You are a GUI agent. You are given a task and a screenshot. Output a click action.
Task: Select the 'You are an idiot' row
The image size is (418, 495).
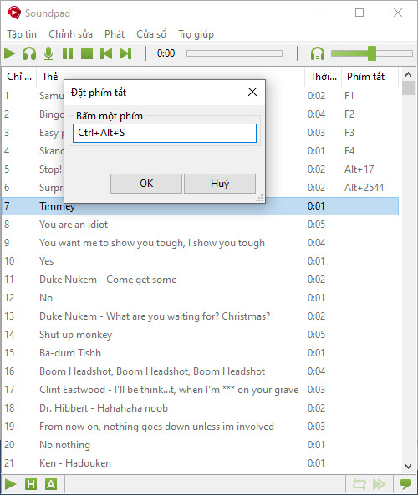click(200, 225)
